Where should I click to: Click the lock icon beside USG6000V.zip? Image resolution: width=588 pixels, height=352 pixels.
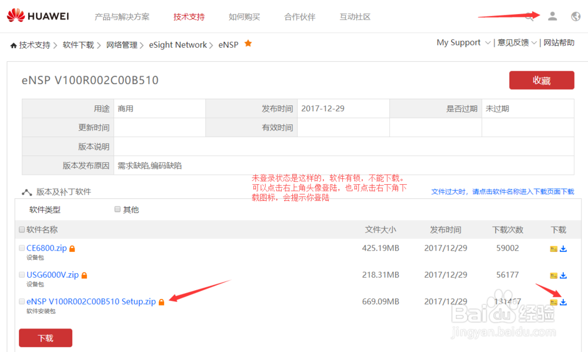click(x=84, y=275)
